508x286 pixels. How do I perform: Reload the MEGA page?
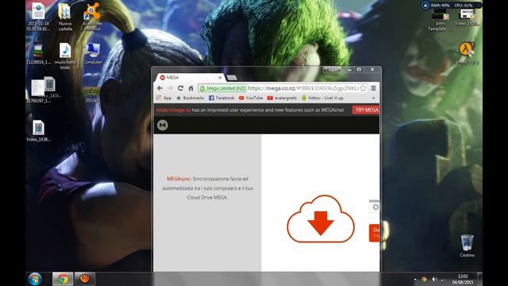pyautogui.click(x=180, y=88)
